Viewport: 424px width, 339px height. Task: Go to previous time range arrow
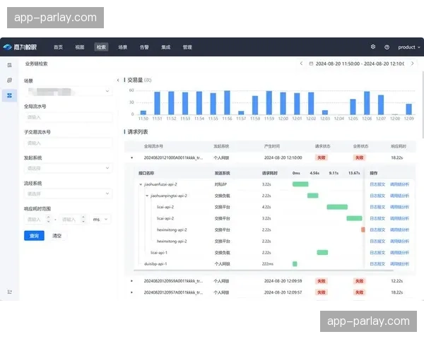[x=301, y=64]
